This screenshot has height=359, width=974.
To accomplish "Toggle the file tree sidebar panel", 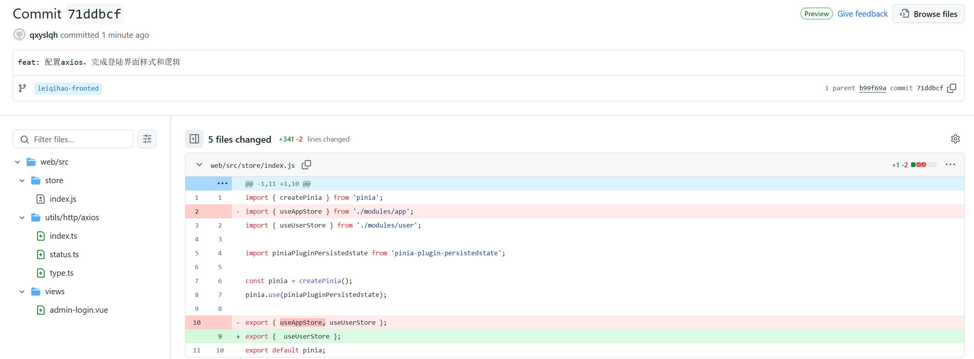I will click(194, 139).
